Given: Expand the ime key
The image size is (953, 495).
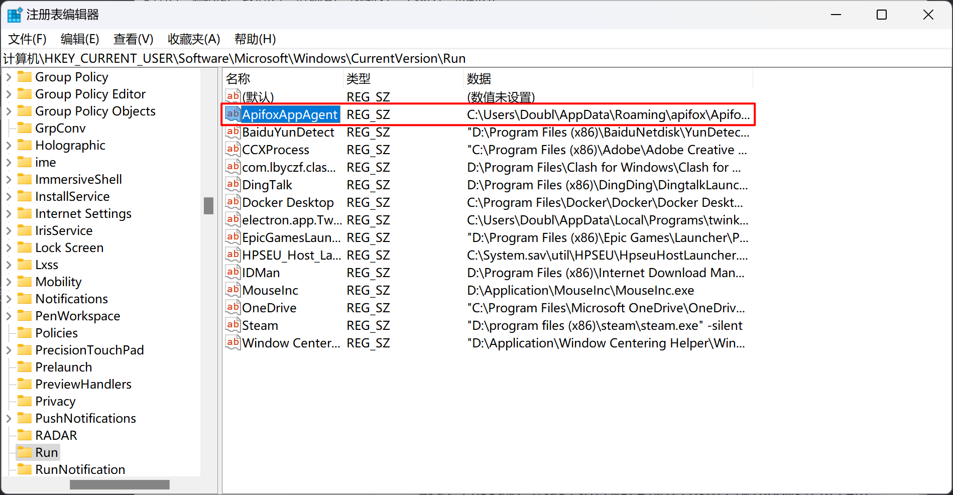Looking at the screenshot, I should 9,163.
